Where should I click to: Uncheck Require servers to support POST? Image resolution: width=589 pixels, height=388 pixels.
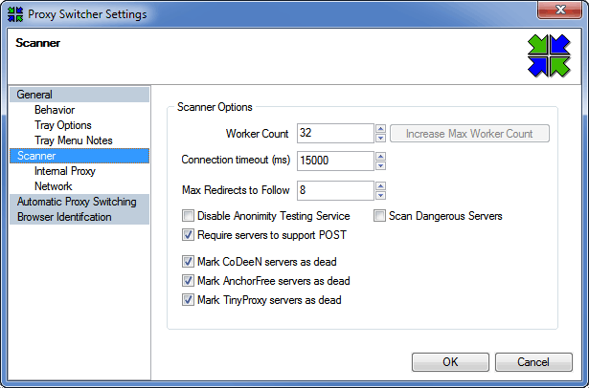click(188, 235)
